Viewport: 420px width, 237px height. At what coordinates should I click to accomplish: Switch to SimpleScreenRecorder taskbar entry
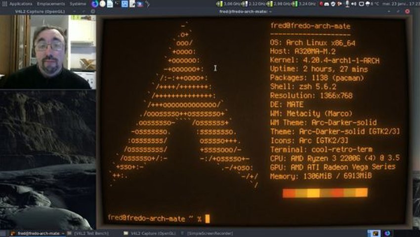click(207, 234)
